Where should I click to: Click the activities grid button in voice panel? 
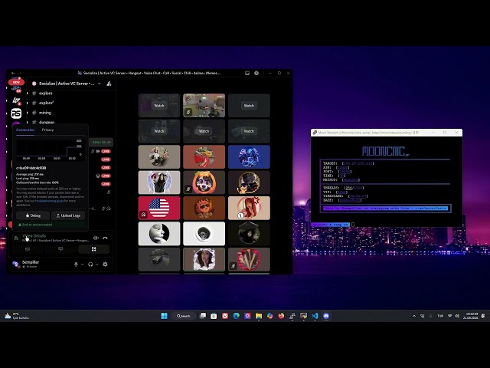click(93, 249)
